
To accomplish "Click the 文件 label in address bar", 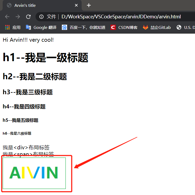I will (51, 17).
